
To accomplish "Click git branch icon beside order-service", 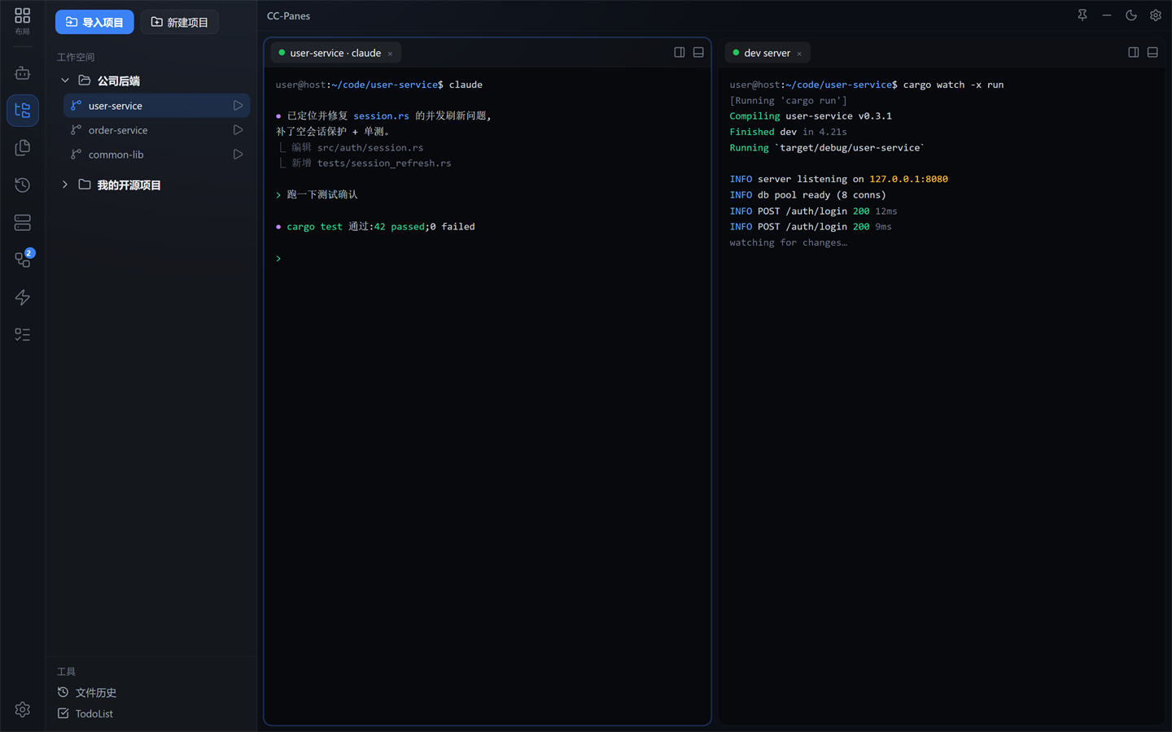I will (x=76, y=130).
